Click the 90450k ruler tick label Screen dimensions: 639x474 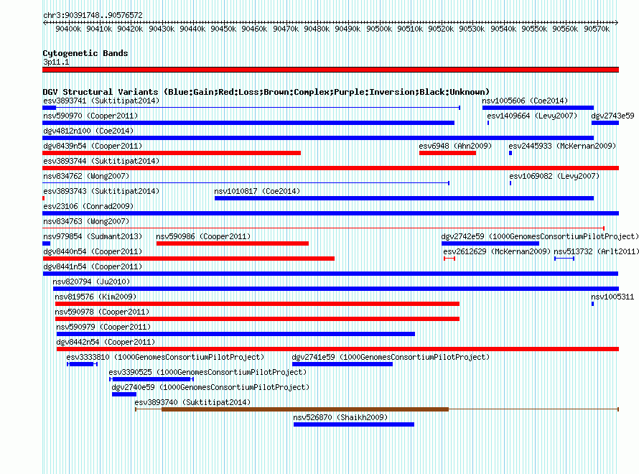pos(223,29)
